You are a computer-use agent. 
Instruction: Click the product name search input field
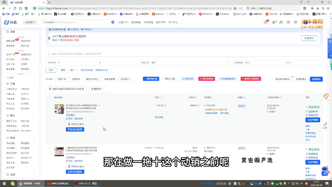(x=184, y=54)
